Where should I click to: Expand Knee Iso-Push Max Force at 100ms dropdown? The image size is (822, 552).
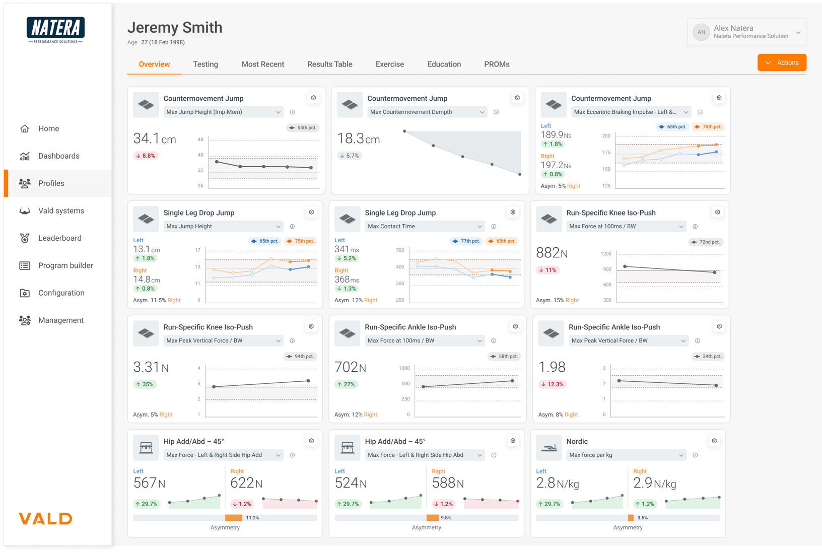627,227
